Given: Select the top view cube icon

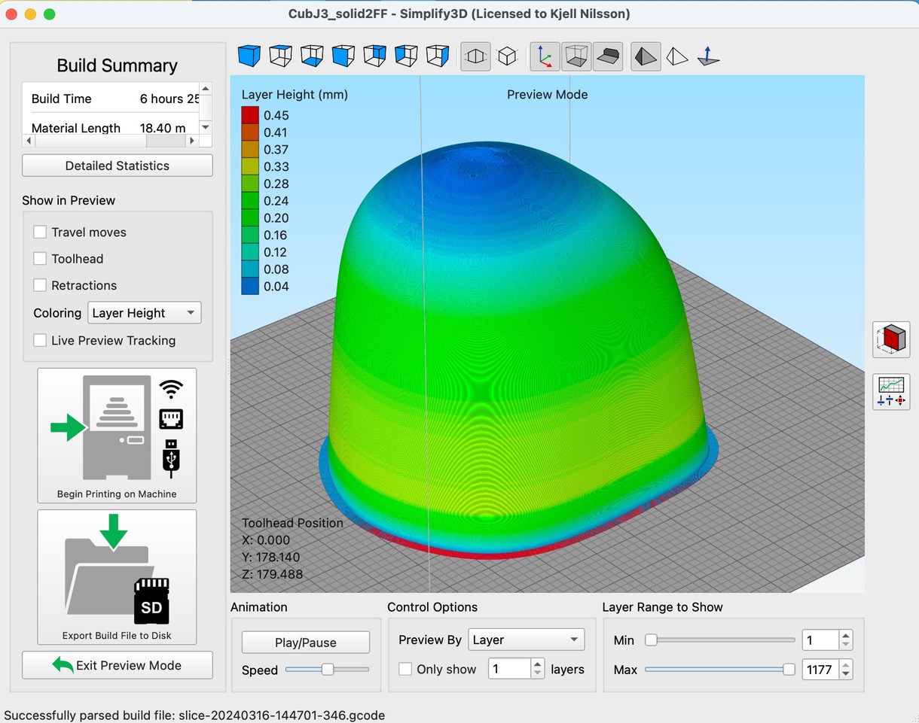Looking at the screenshot, I should (x=280, y=56).
